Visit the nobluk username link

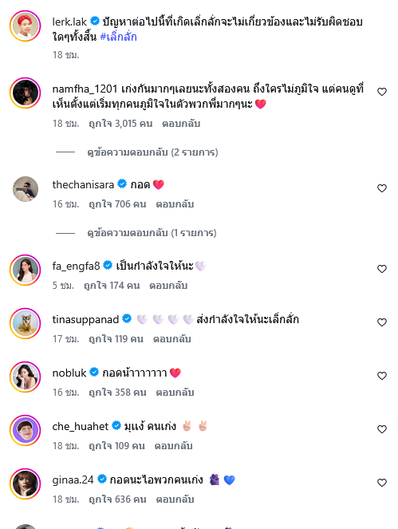pos(69,373)
